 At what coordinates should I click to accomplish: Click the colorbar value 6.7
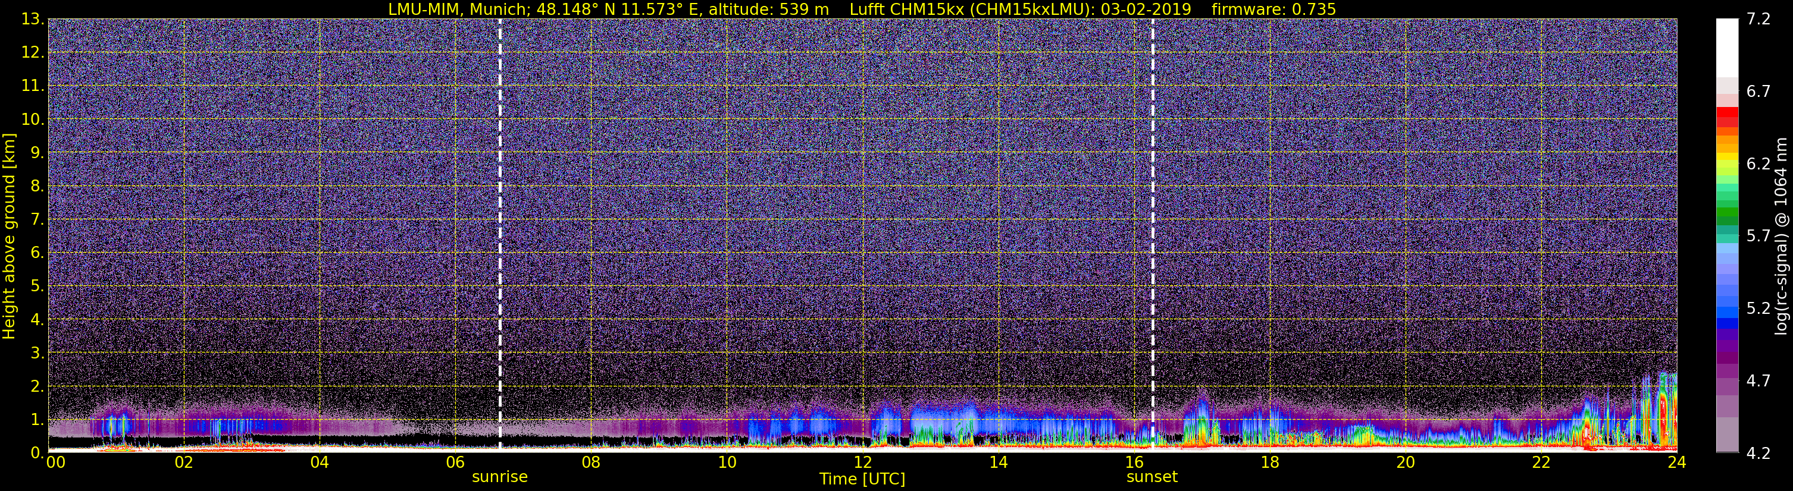tap(1758, 92)
